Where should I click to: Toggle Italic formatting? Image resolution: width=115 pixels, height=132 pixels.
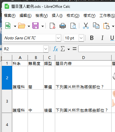coord(102,38)
